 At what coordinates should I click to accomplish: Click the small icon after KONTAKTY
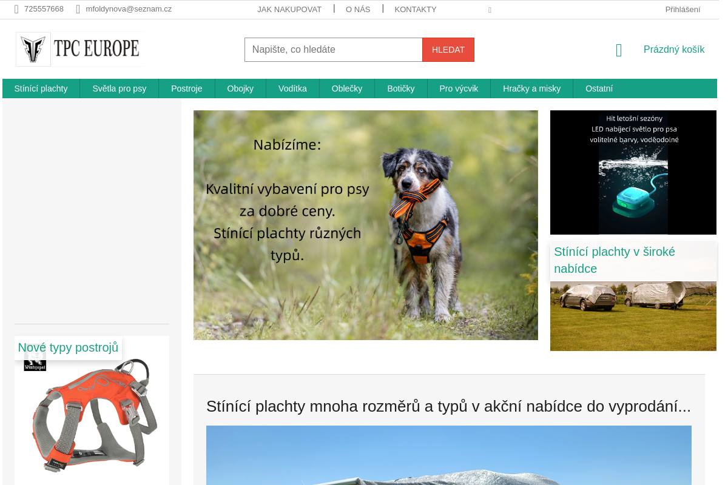tap(490, 10)
